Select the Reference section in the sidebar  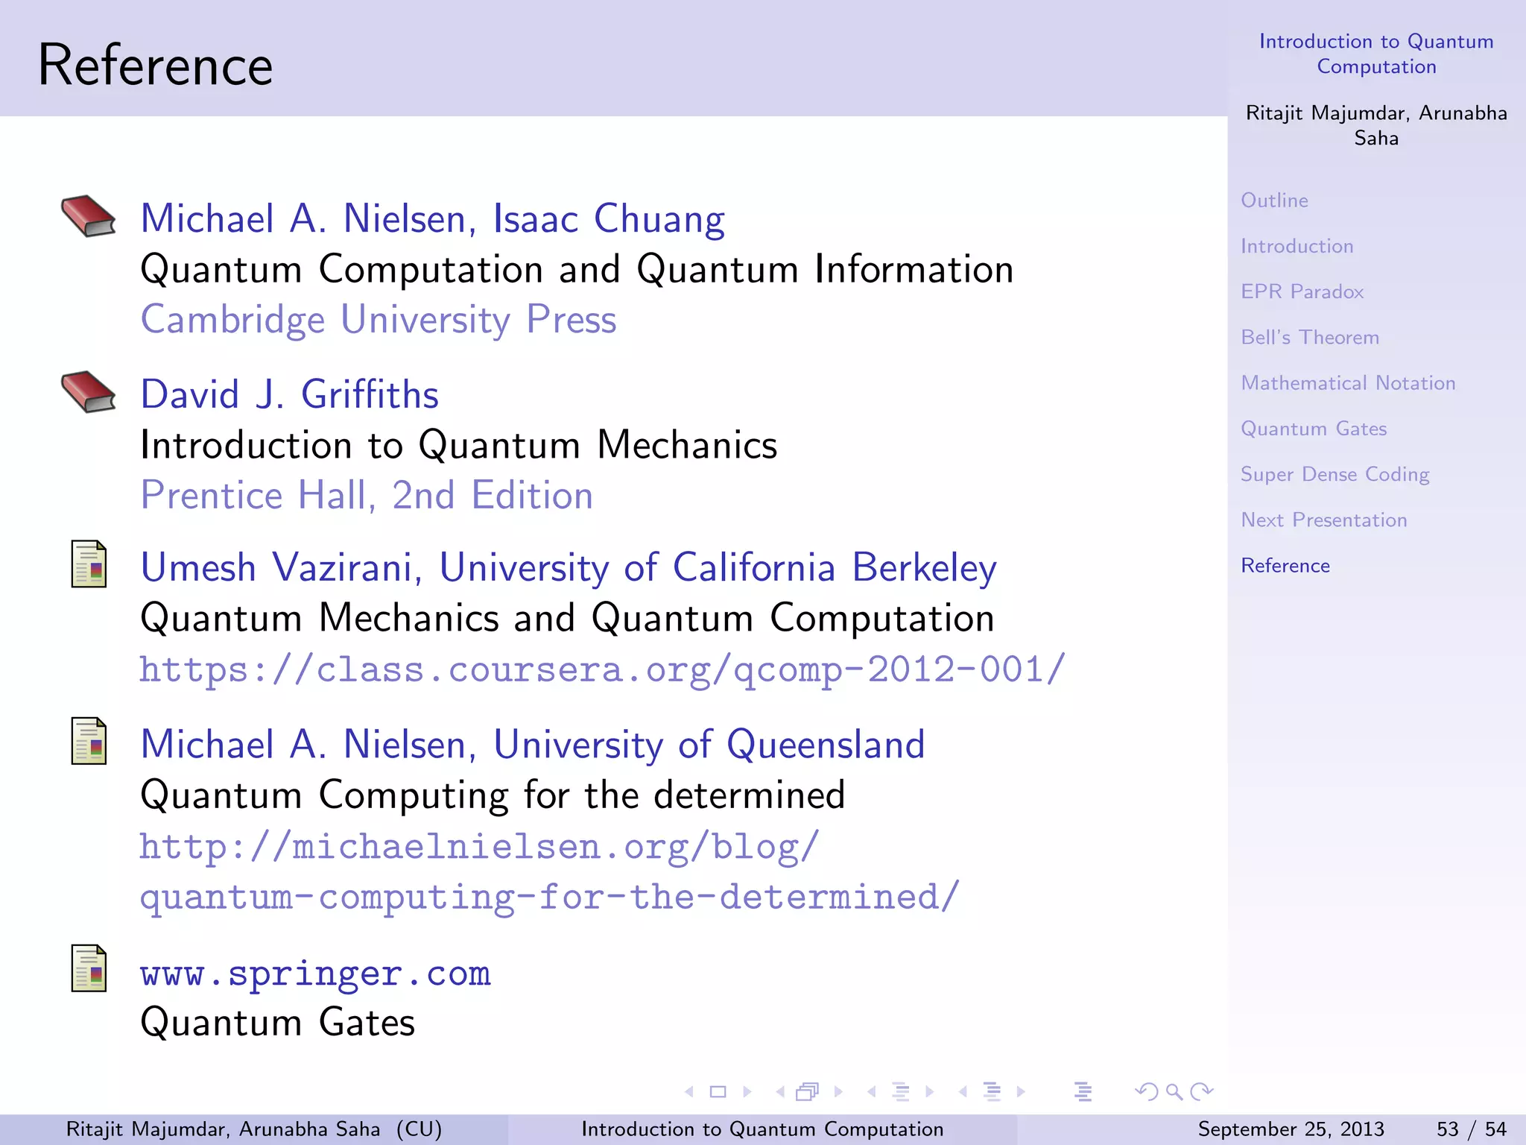click(1285, 566)
